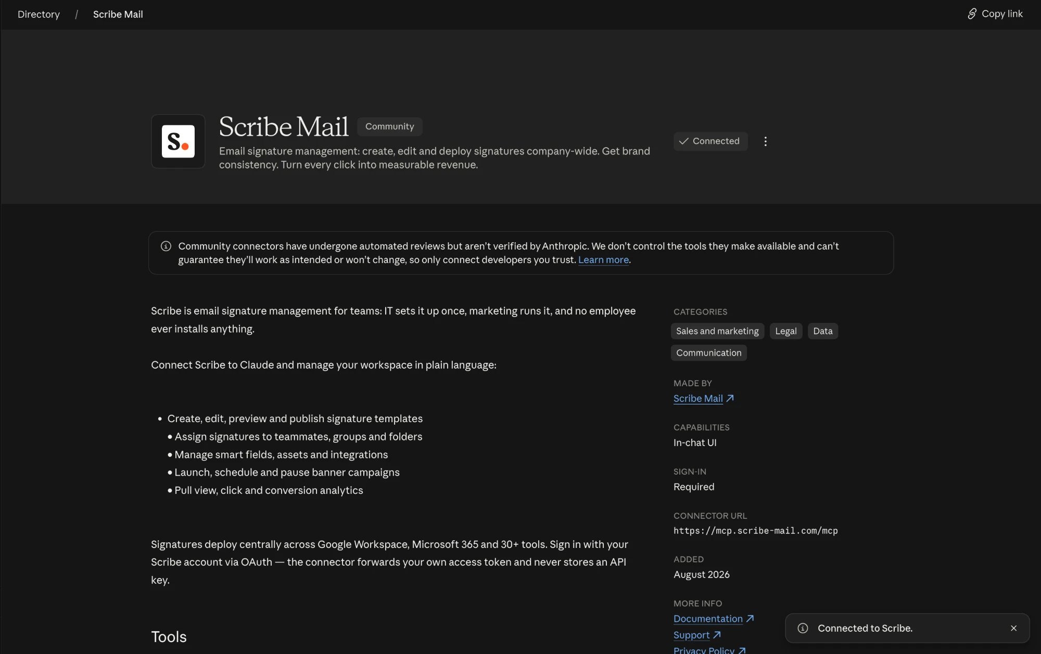Viewport: 1041px width, 654px height.
Task: Click the Copy link button
Action: click(995, 14)
